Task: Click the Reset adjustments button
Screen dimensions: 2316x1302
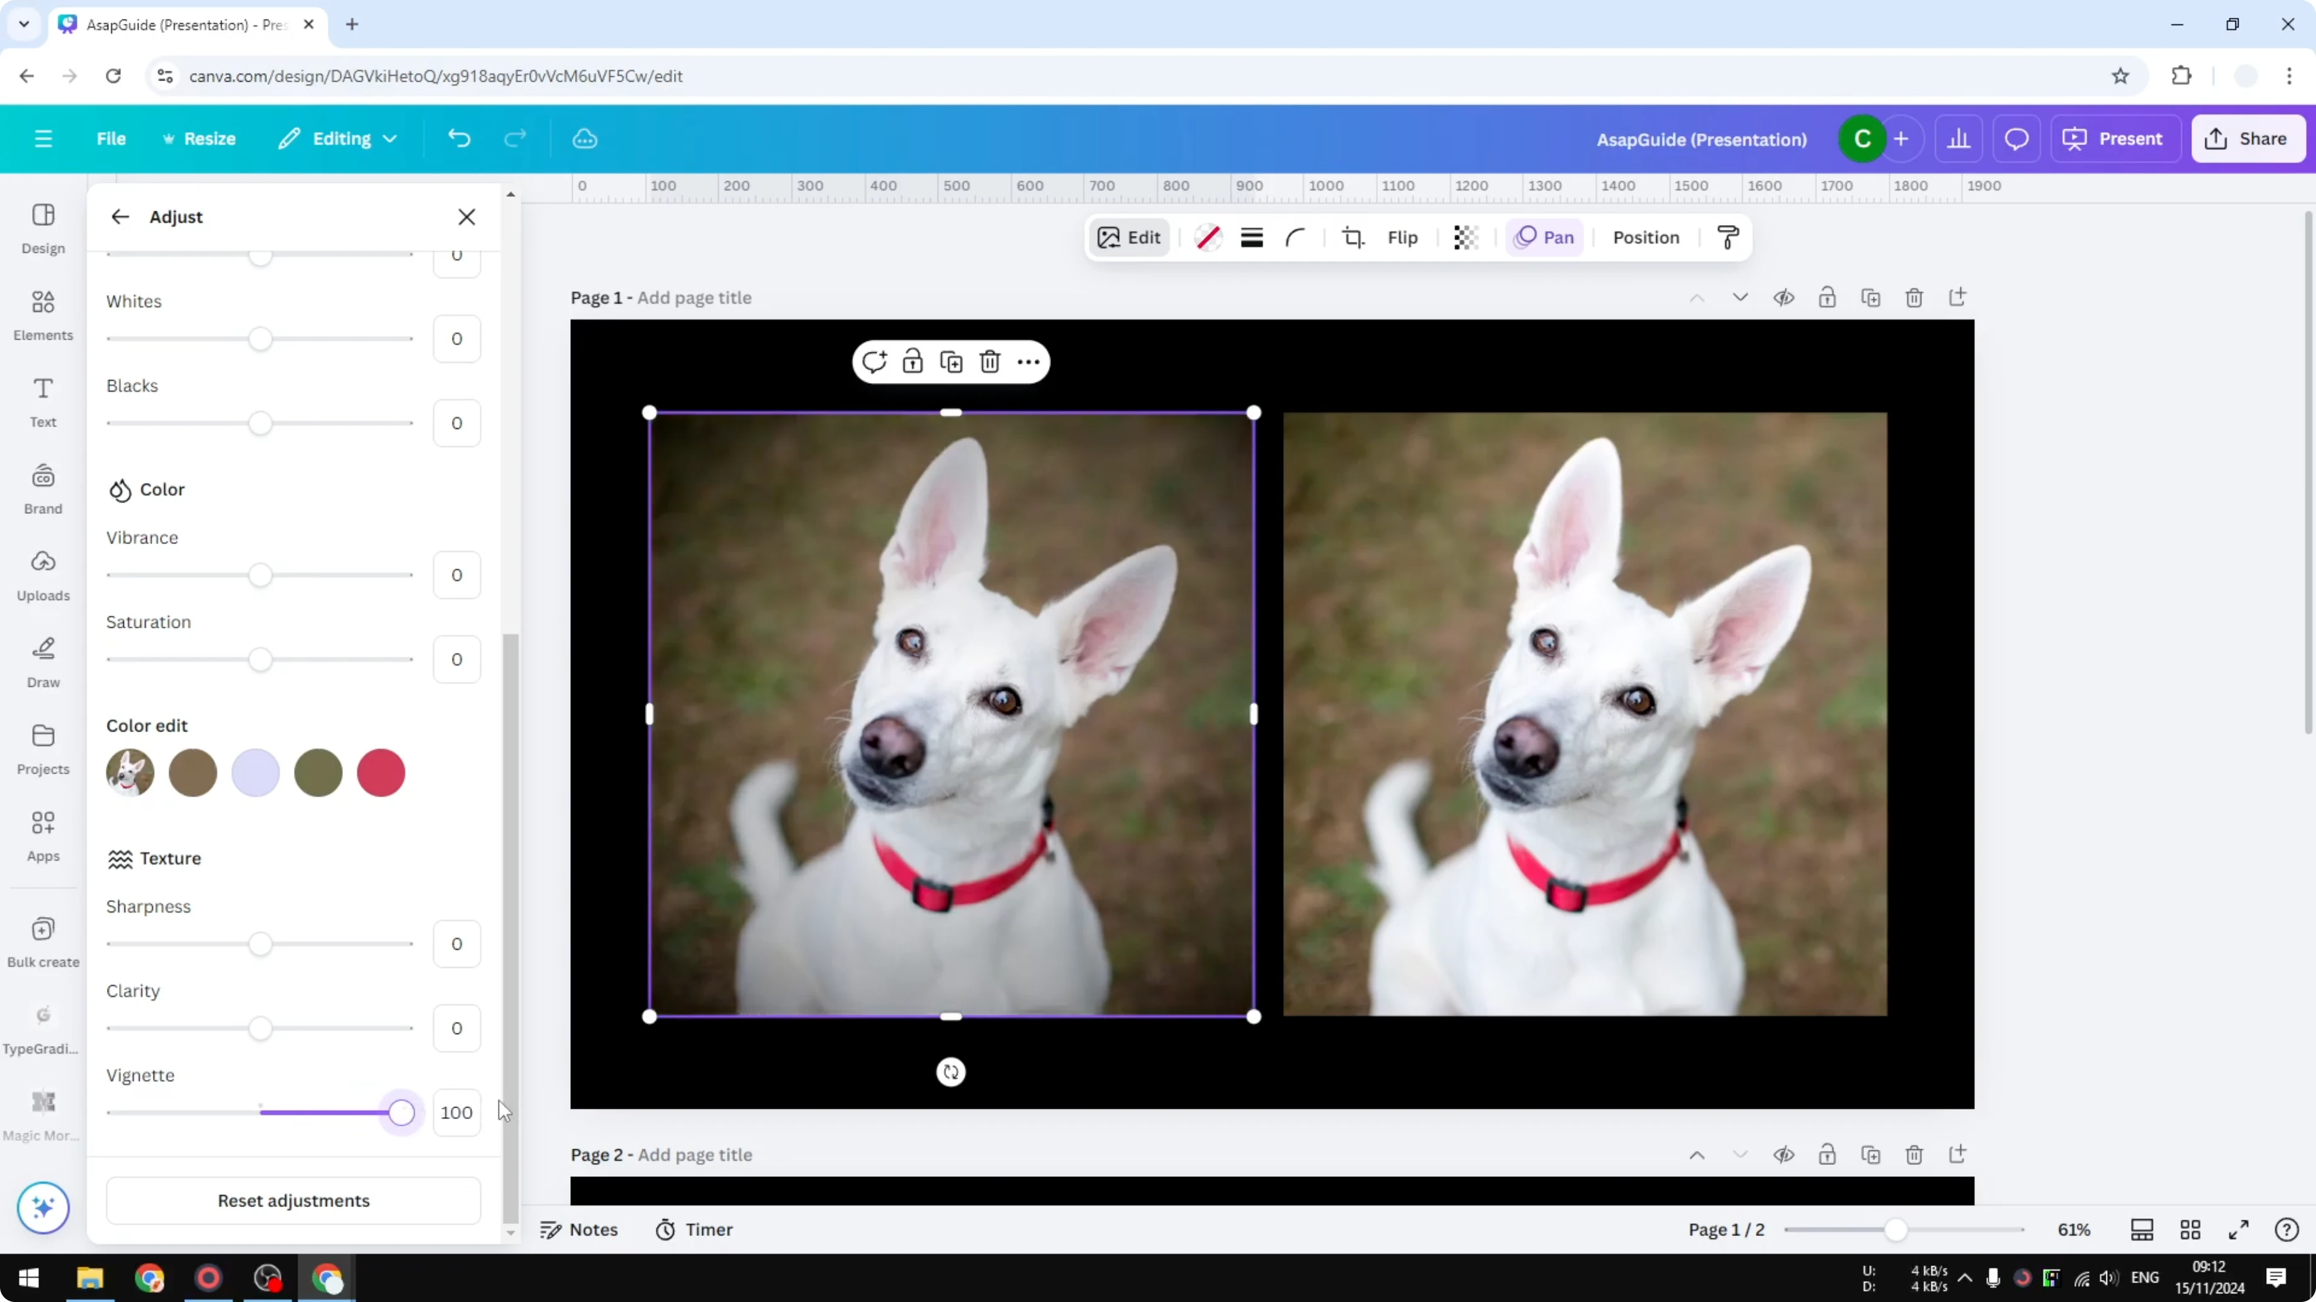Action: point(293,1201)
